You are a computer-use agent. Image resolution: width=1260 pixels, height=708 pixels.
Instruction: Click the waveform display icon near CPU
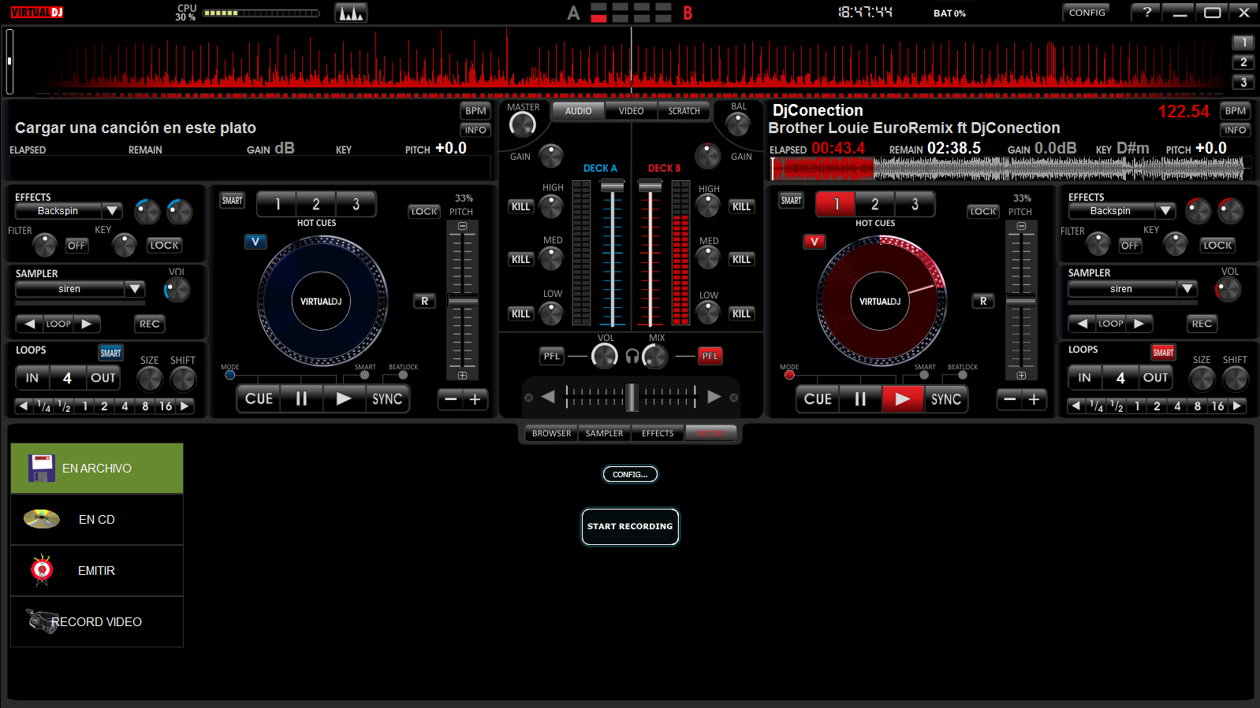point(351,13)
